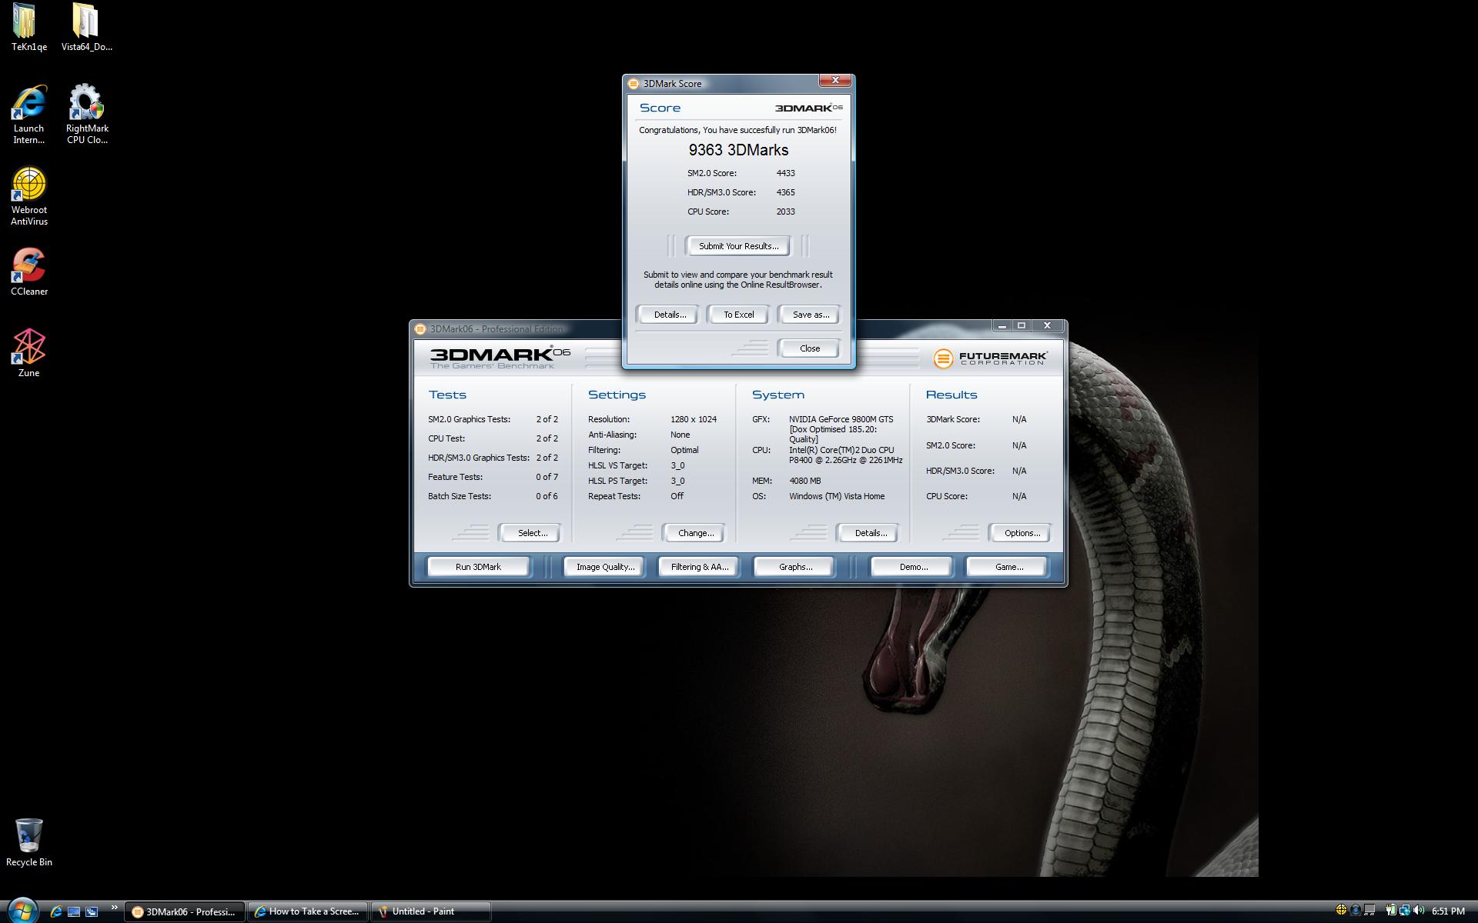Click the Futuremark Corporation logo

(990, 358)
